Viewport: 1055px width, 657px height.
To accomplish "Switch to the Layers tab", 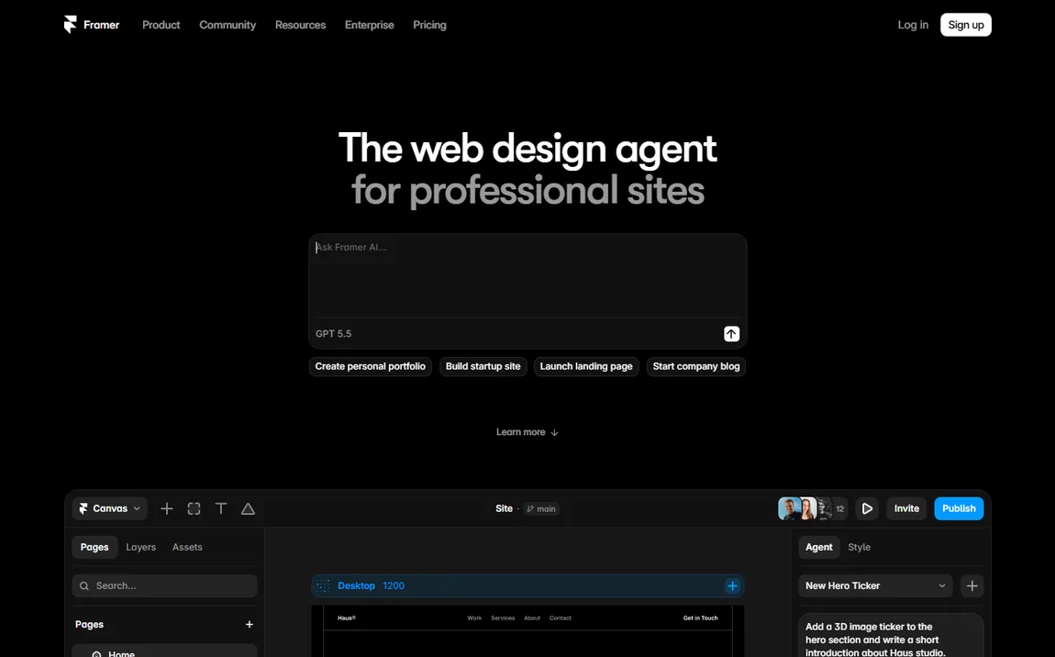I will 140,547.
